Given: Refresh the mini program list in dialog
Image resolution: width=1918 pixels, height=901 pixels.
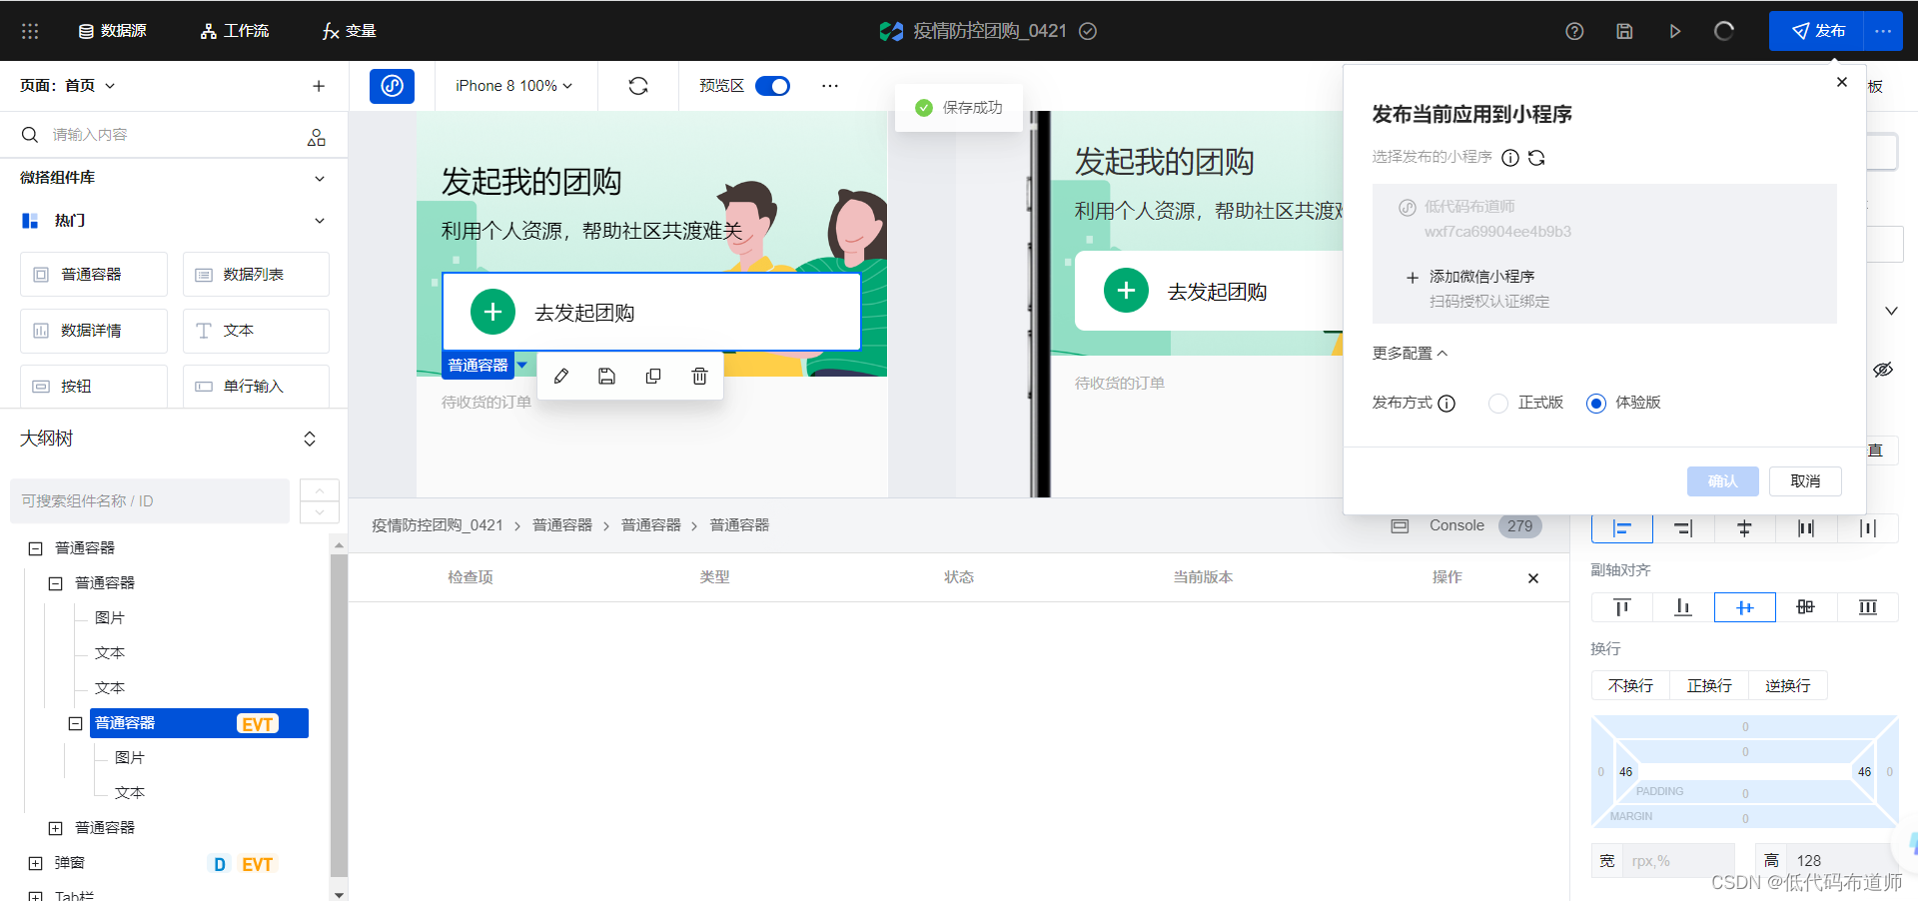Looking at the screenshot, I should point(1536,158).
